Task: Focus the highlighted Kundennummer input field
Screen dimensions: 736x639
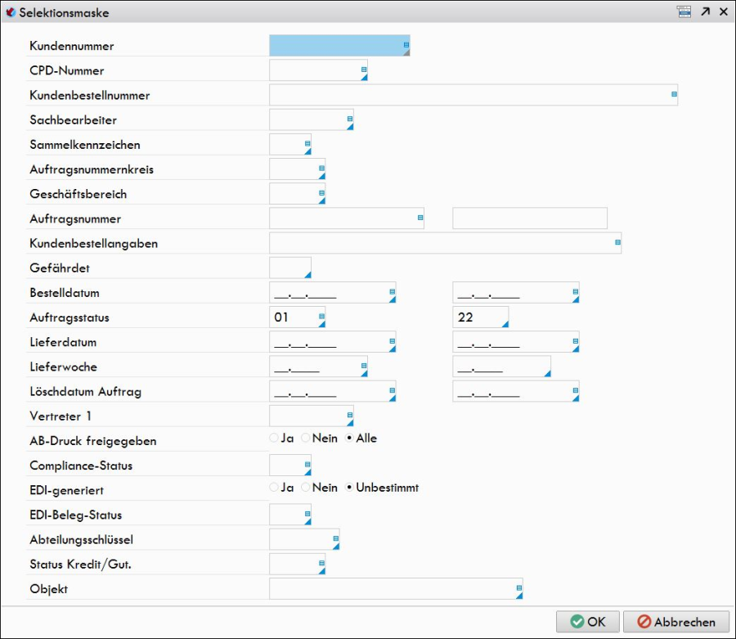Action: point(339,46)
